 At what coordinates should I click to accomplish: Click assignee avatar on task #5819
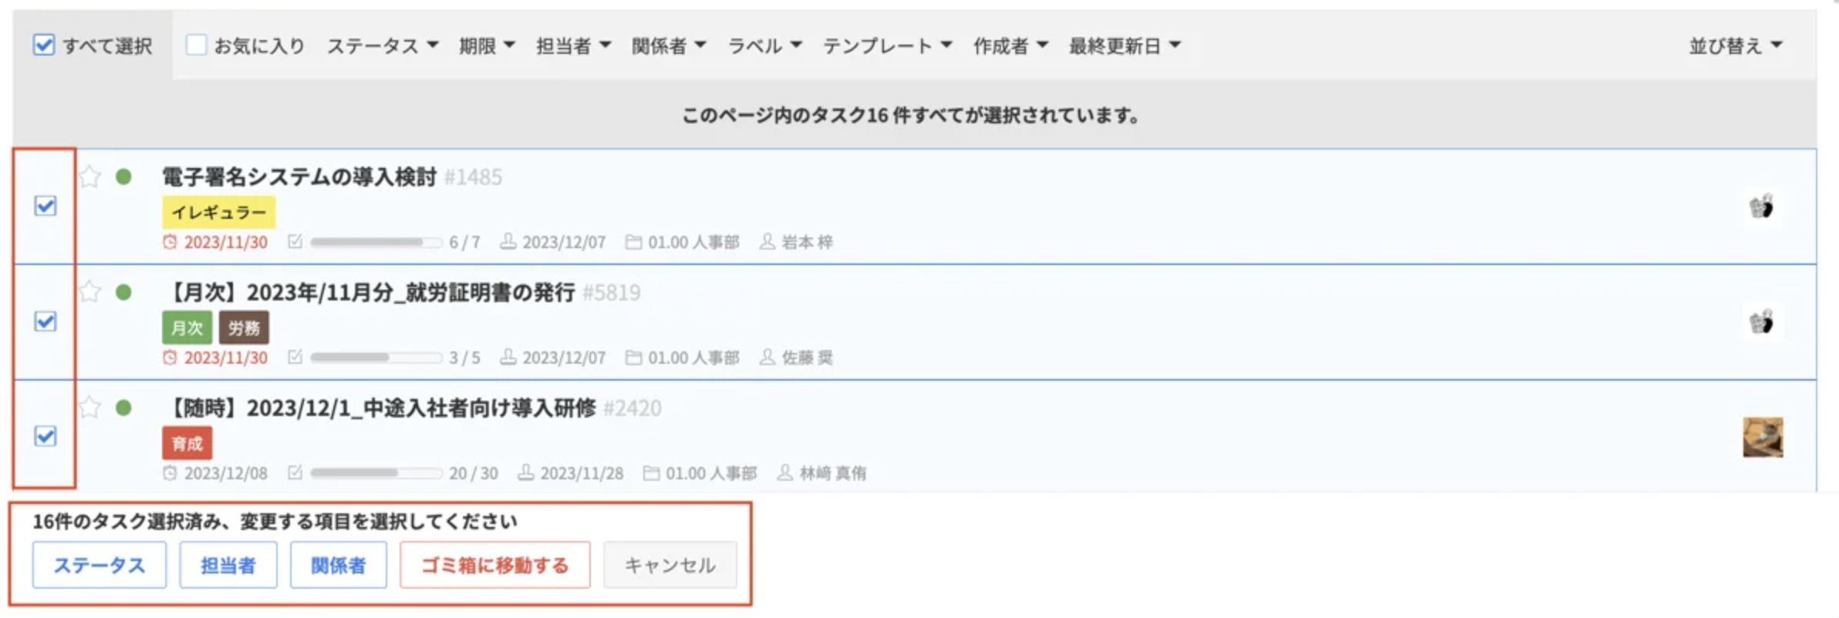1762,321
